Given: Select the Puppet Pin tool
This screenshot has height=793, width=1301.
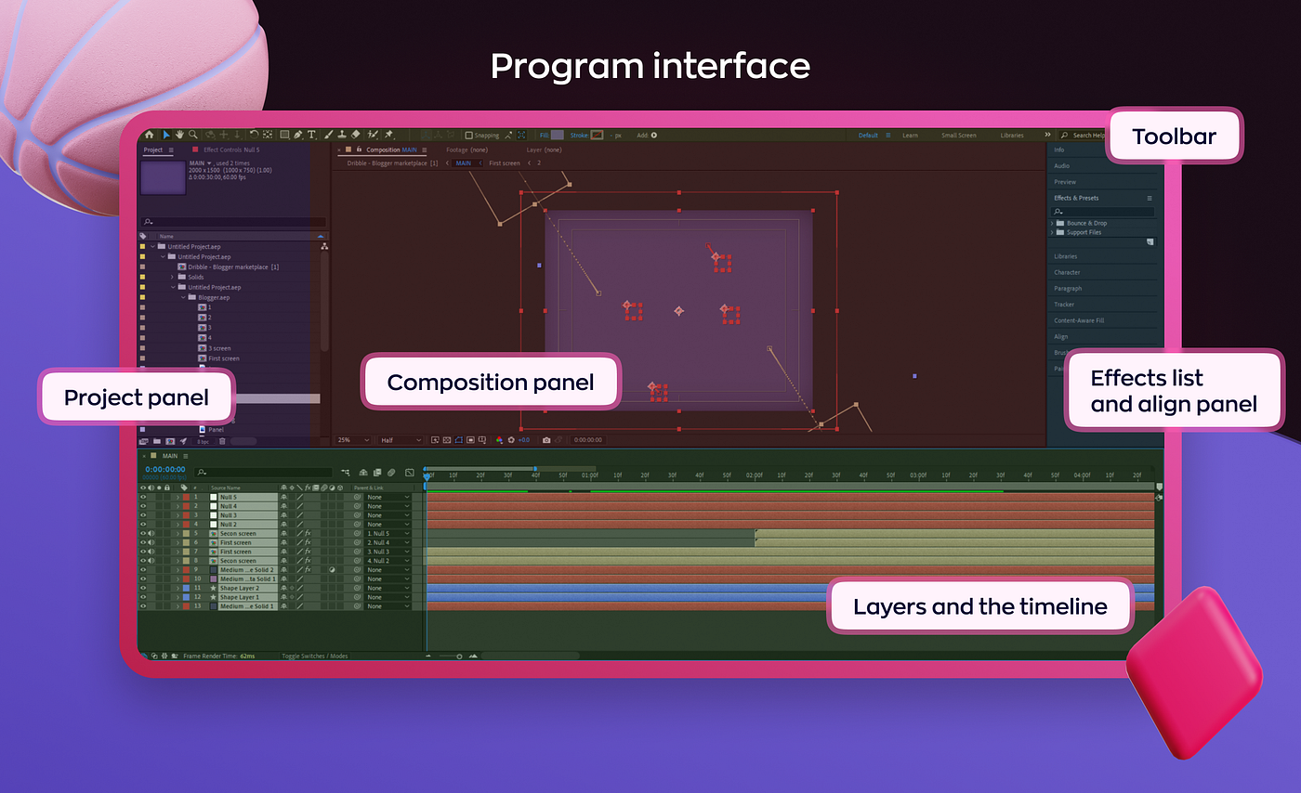Looking at the screenshot, I should click(388, 135).
